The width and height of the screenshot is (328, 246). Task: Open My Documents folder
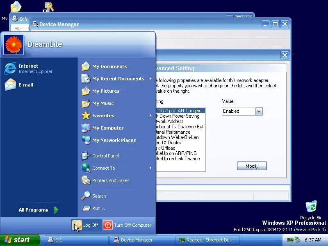click(104, 66)
